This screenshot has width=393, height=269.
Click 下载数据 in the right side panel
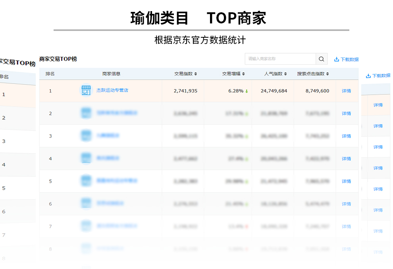tap(378, 76)
